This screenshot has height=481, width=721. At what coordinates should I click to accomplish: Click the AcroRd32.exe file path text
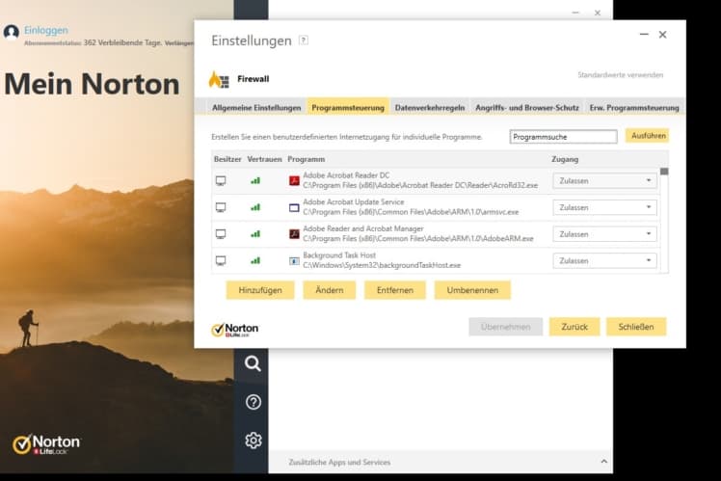[420, 185]
